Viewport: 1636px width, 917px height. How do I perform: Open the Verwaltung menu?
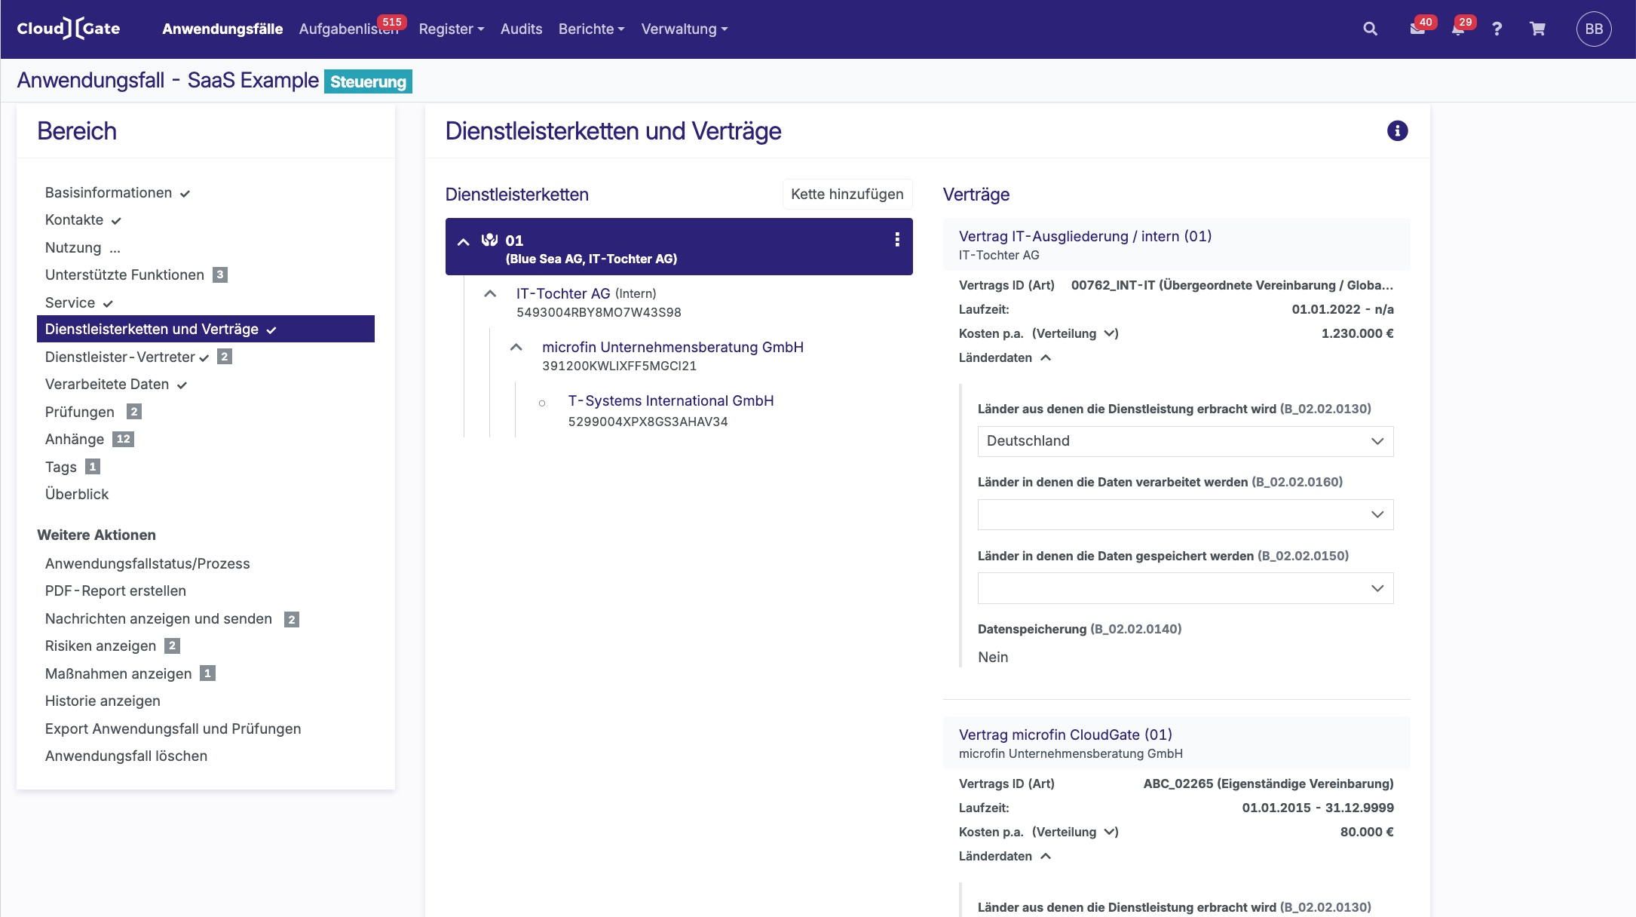684,29
